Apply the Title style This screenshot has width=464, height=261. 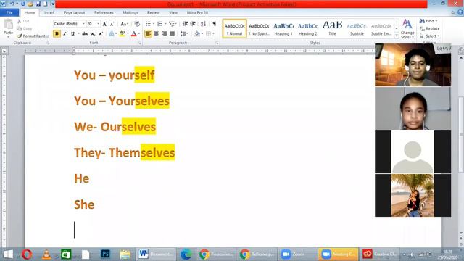coord(332,29)
